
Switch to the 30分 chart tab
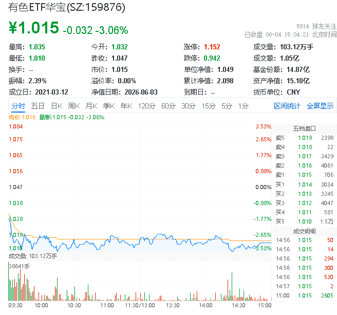(x=189, y=106)
